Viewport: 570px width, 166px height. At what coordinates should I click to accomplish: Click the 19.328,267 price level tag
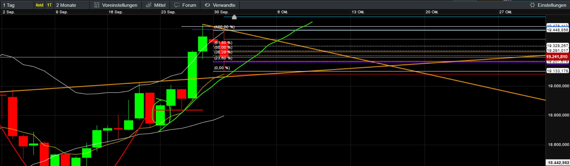click(557, 46)
